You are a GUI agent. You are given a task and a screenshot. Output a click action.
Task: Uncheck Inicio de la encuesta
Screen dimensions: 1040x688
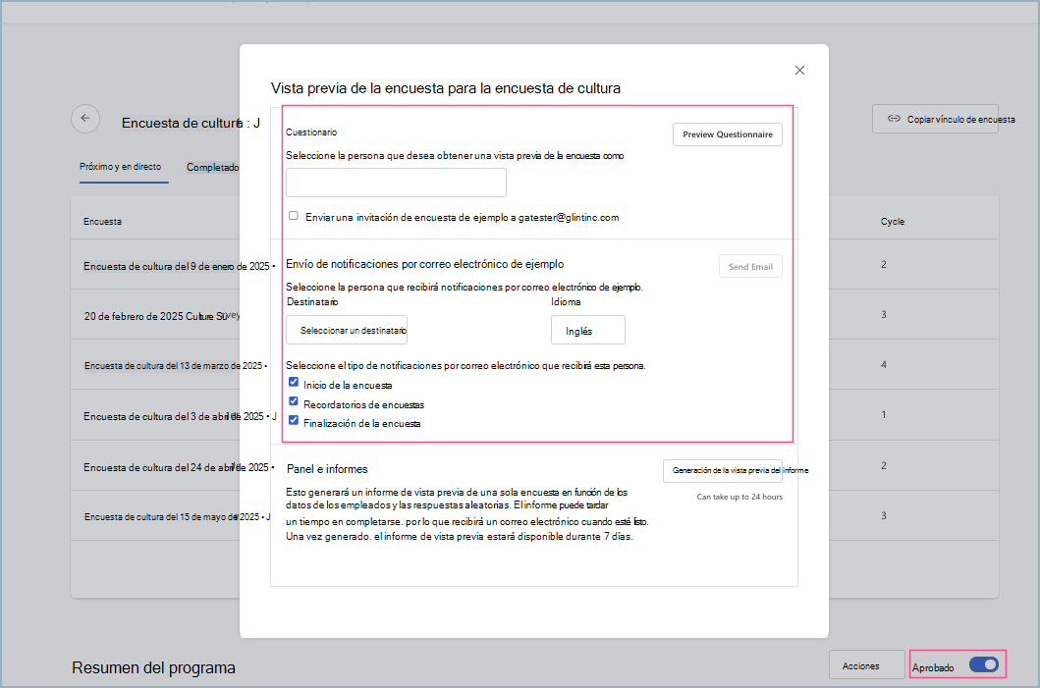point(294,383)
